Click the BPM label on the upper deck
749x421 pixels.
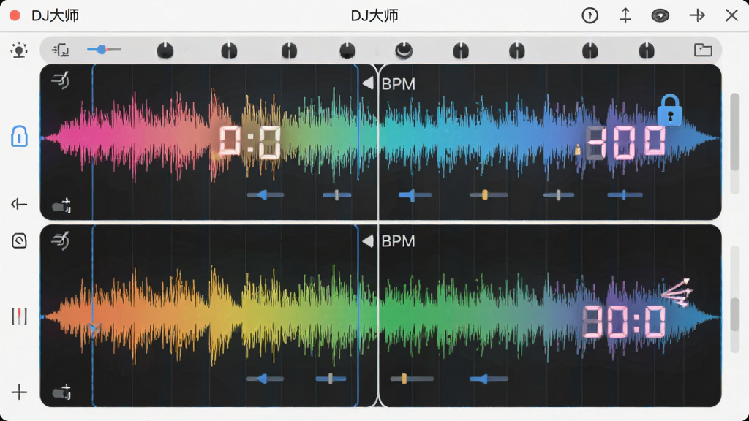click(399, 84)
